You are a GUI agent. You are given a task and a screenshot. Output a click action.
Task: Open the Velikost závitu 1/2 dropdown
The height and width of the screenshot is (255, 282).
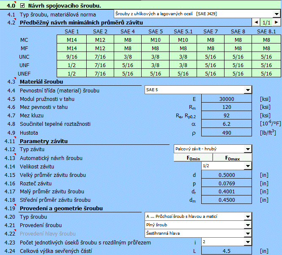point(247,166)
